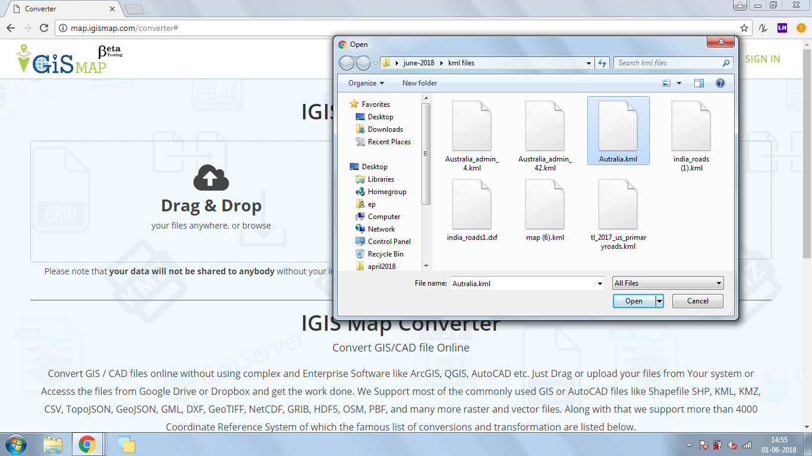Image resolution: width=812 pixels, height=456 pixels.
Task: Launch Chrome from the taskbar
Action: (88, 444)
